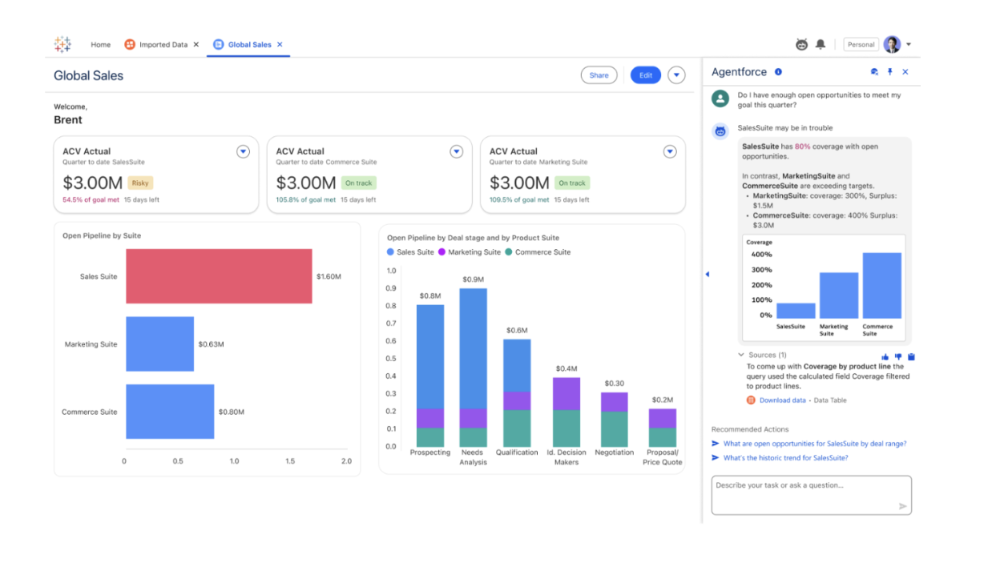
Task: Click the Global Sales tab's blue icon
Action: pyautogui.click(x=219, y=45)
